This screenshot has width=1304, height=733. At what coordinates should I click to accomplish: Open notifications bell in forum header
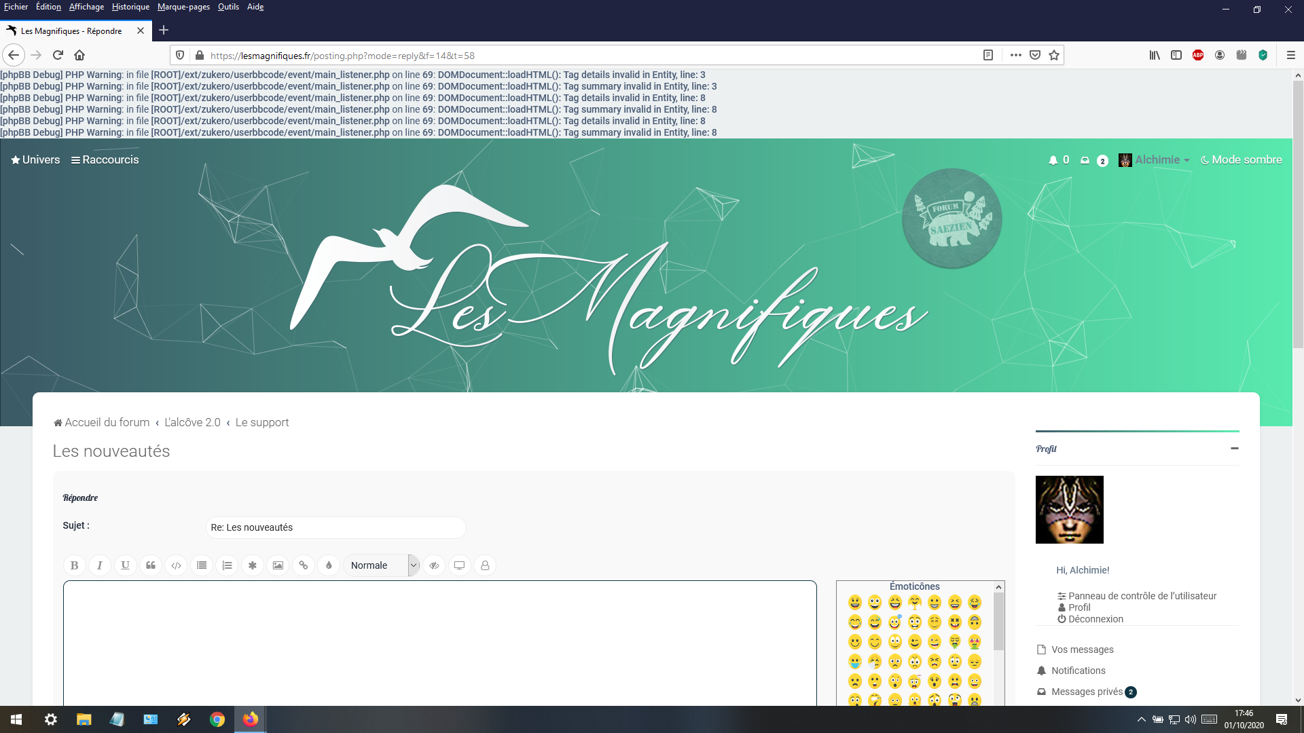click(x=1058, y=160)
